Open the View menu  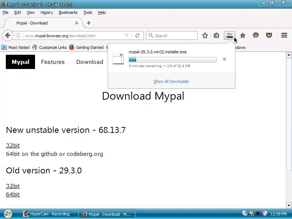31,12
